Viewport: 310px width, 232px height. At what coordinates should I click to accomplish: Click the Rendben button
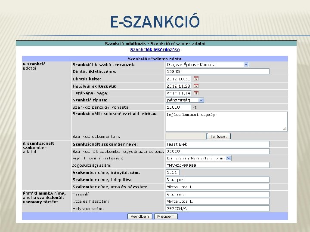tap(140, 216)
